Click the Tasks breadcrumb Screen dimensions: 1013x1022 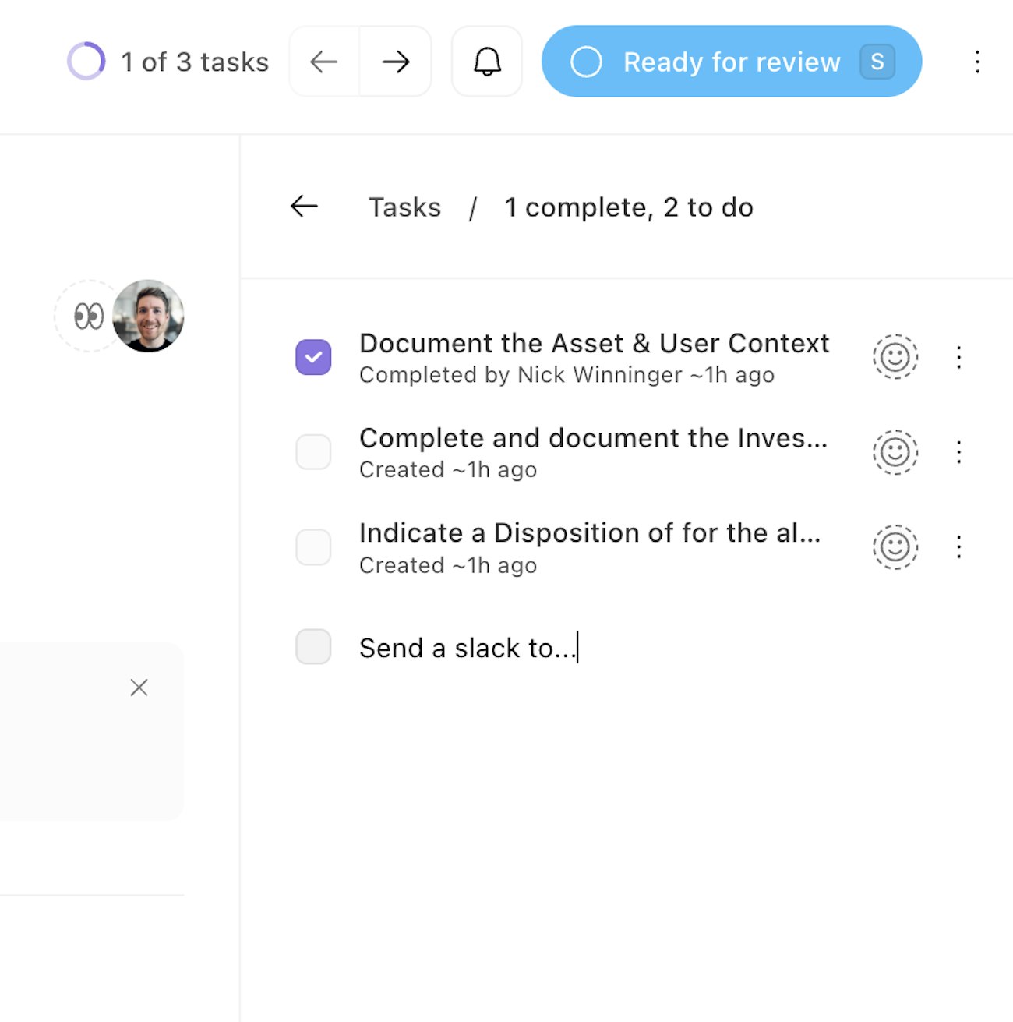coord(404,207)
